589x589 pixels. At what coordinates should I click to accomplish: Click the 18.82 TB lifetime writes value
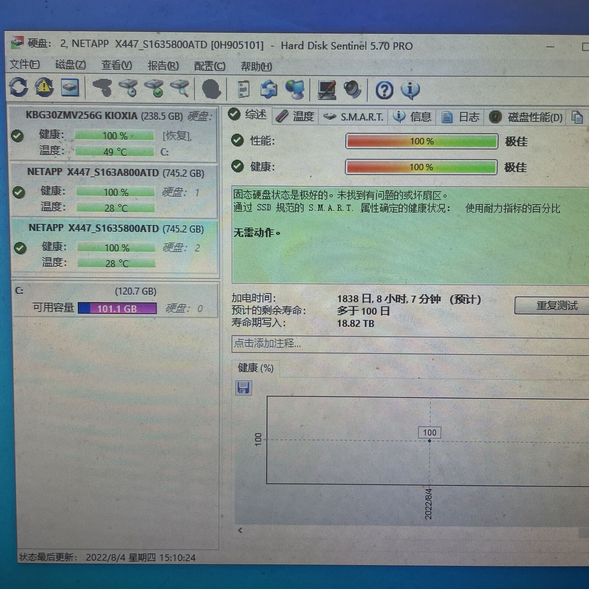[356, 323]
